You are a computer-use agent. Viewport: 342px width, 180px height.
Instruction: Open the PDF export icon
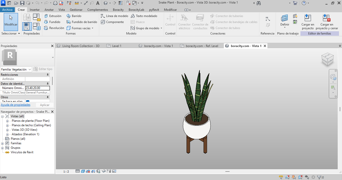point(61,3)
